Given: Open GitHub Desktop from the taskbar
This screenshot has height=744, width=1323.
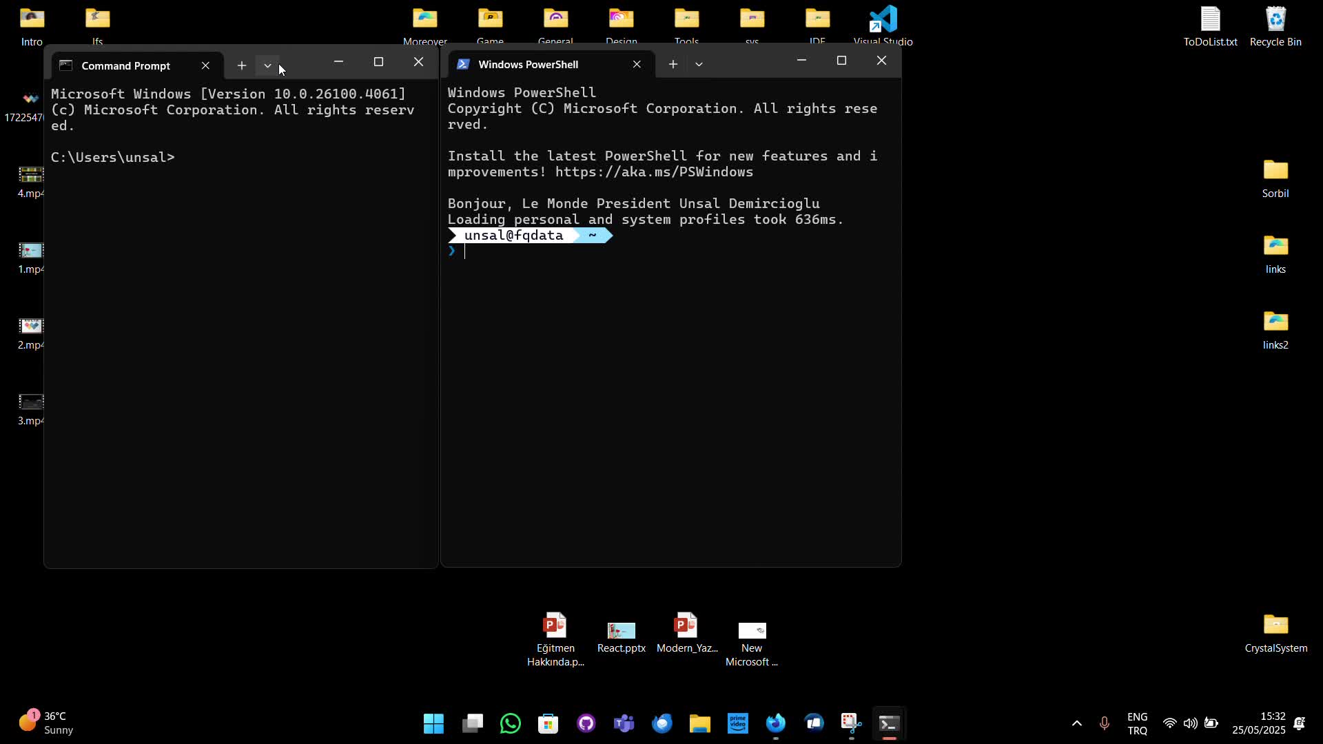Looking at the screenshot, I should (x=586, y=723).
